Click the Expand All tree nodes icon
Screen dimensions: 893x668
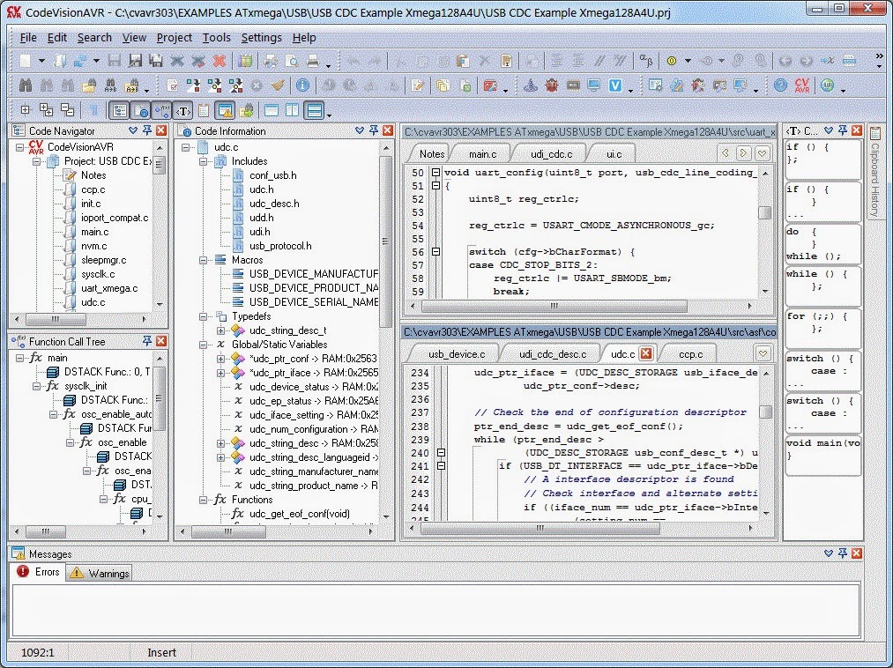(46, 110)
